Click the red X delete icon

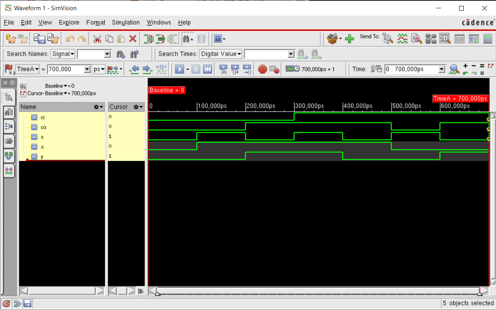pyautogui.click(x=133, y=39)
